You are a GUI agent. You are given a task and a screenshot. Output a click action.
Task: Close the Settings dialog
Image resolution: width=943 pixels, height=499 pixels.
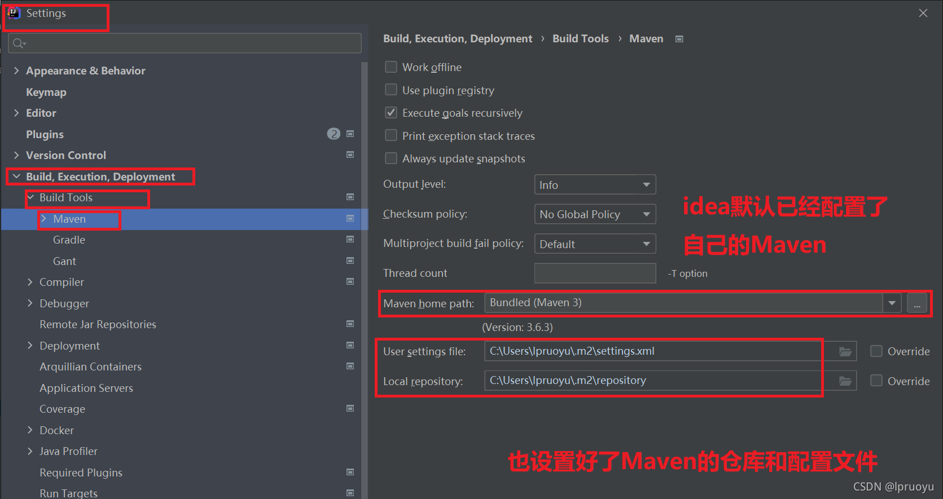923,13
